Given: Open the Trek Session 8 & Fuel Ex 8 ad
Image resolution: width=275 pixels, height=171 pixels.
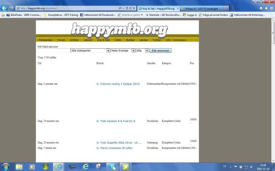Looking at the screenshot, I should pyautogui.click(x=116, y=121).
